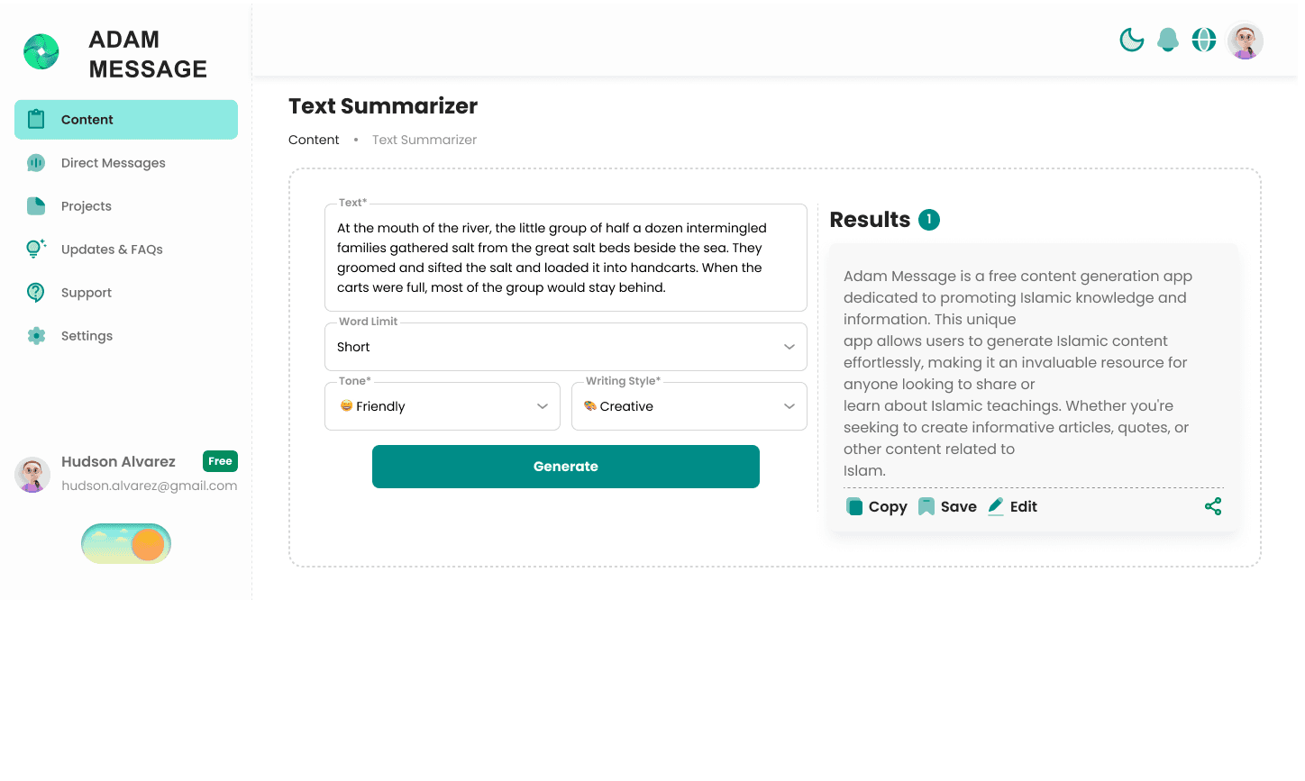
Task: Select Updates & FAQs menu item
Action: point(112,250)
